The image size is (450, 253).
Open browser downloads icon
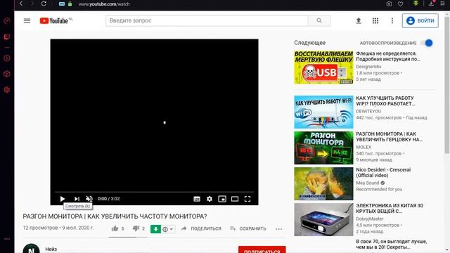coord(431,4)
